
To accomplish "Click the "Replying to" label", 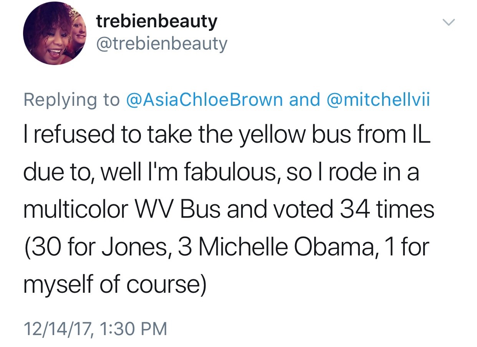I will tap(72, 100).
